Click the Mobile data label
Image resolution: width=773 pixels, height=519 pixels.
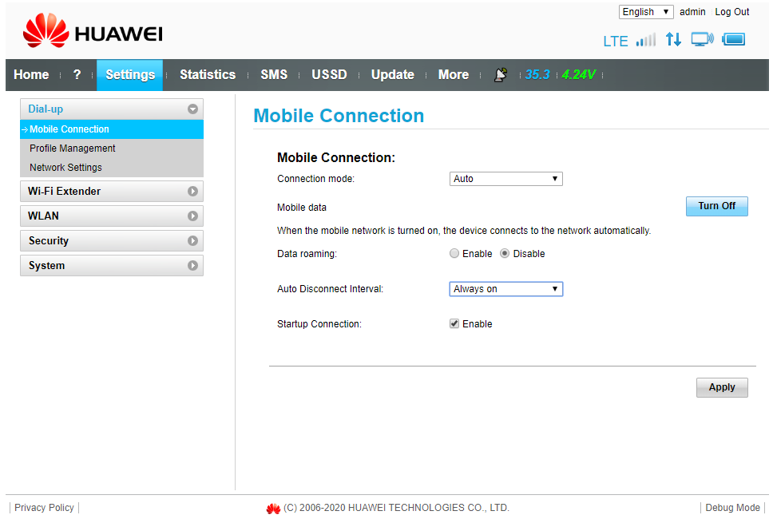point(302,208)
